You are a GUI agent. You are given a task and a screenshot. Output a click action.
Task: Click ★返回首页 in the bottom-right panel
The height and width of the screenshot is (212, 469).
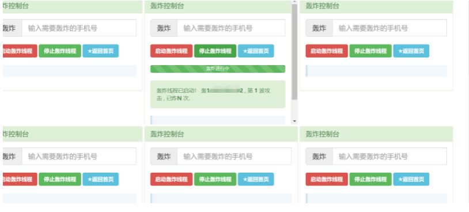click(x=411, y=179)
